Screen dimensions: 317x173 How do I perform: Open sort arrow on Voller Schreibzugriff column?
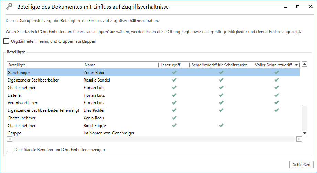coord(296,65)
